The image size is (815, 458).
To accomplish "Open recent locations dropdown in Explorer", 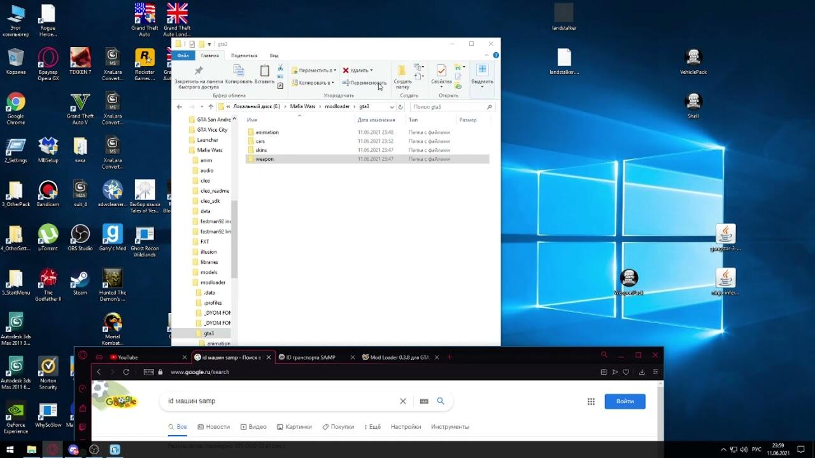I will (202, 107).
